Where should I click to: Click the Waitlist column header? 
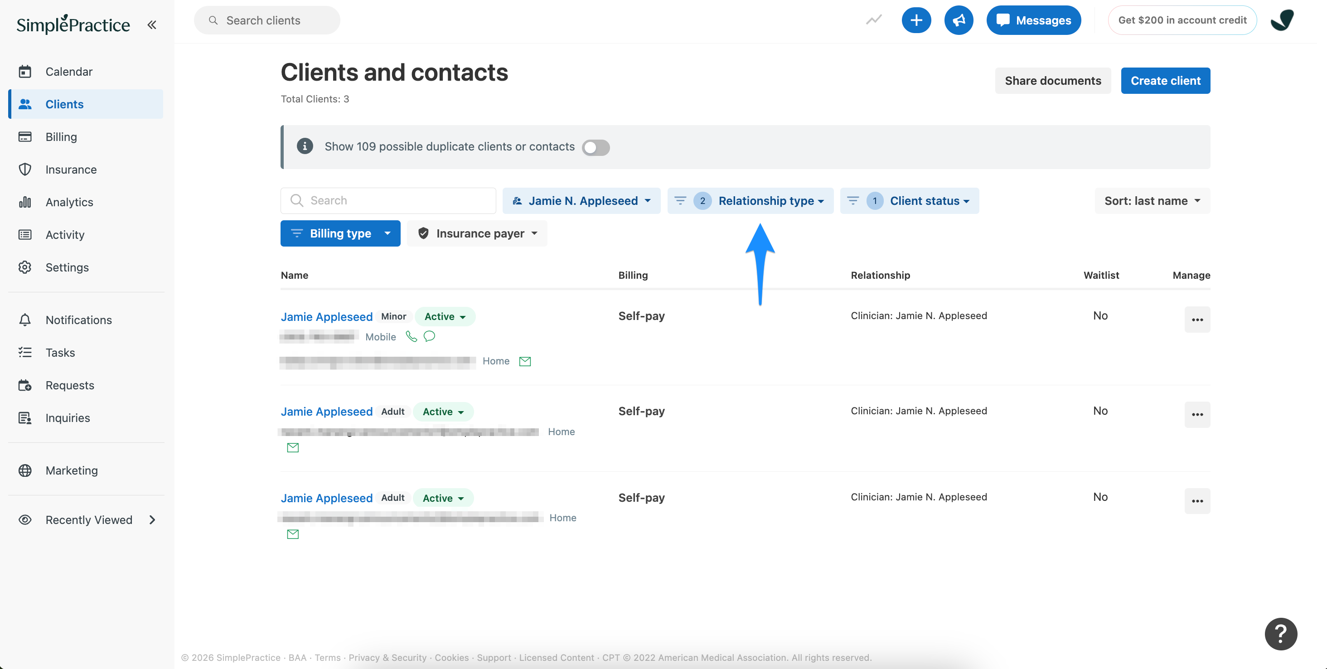[x=1101, y=275]
